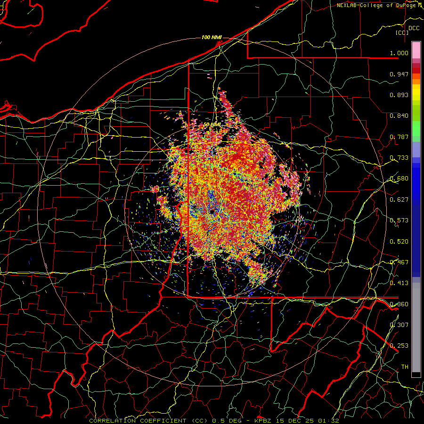
Task: Click the [CC] legend unit label
Action: pyautogui.click(x=402, y=33)
